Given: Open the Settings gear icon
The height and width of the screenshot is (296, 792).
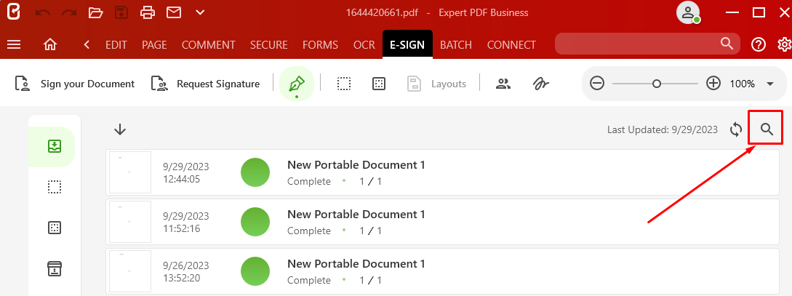Looking at the screenshot, I should click(785, 44).
